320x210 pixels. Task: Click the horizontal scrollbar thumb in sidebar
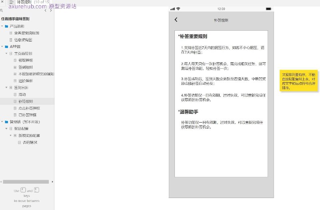coord(26,182)
